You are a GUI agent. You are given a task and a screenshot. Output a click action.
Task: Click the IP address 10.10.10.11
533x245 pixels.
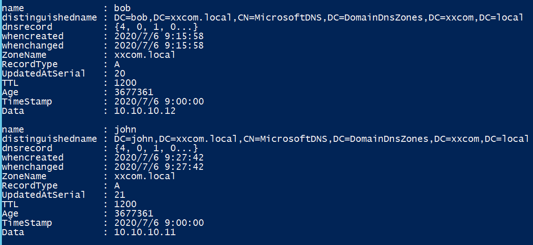145,232
